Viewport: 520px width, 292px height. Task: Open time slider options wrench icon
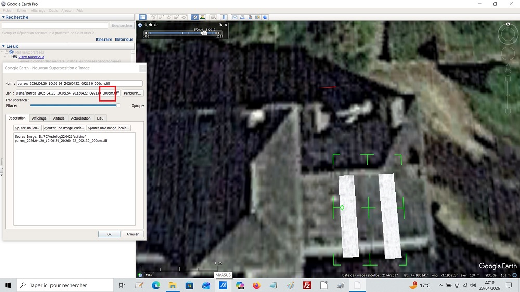click(x=221, y=25)
